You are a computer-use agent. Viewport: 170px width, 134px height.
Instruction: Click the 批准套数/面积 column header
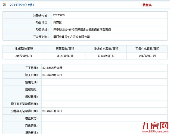pyautogui.click(x=24, y=49)
